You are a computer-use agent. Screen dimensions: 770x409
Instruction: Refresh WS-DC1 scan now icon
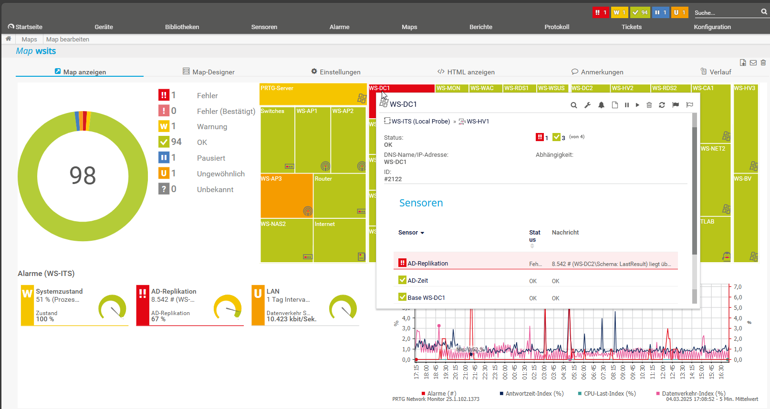pos(662,105)
